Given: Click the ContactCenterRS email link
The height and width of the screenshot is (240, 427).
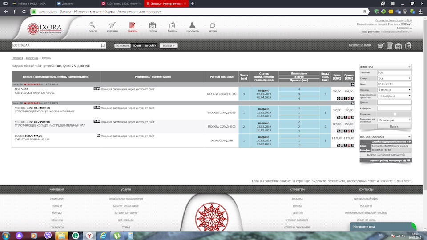Looking at the screenshot, I should pos(390,146).
